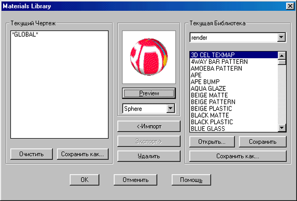Image resolution: width=297 pixels, height=201 pixels.
Task: Click the Preview button
Action: [149, 93]
